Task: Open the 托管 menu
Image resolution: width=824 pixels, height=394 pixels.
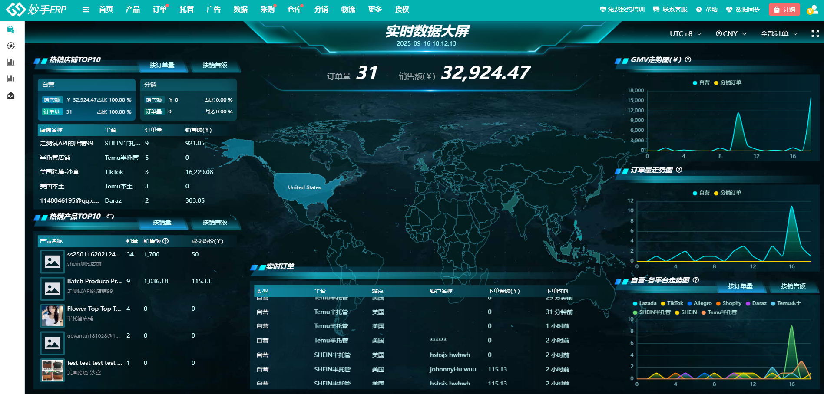Action: [187, 10]
